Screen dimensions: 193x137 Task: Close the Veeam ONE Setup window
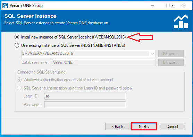point(184,6)
